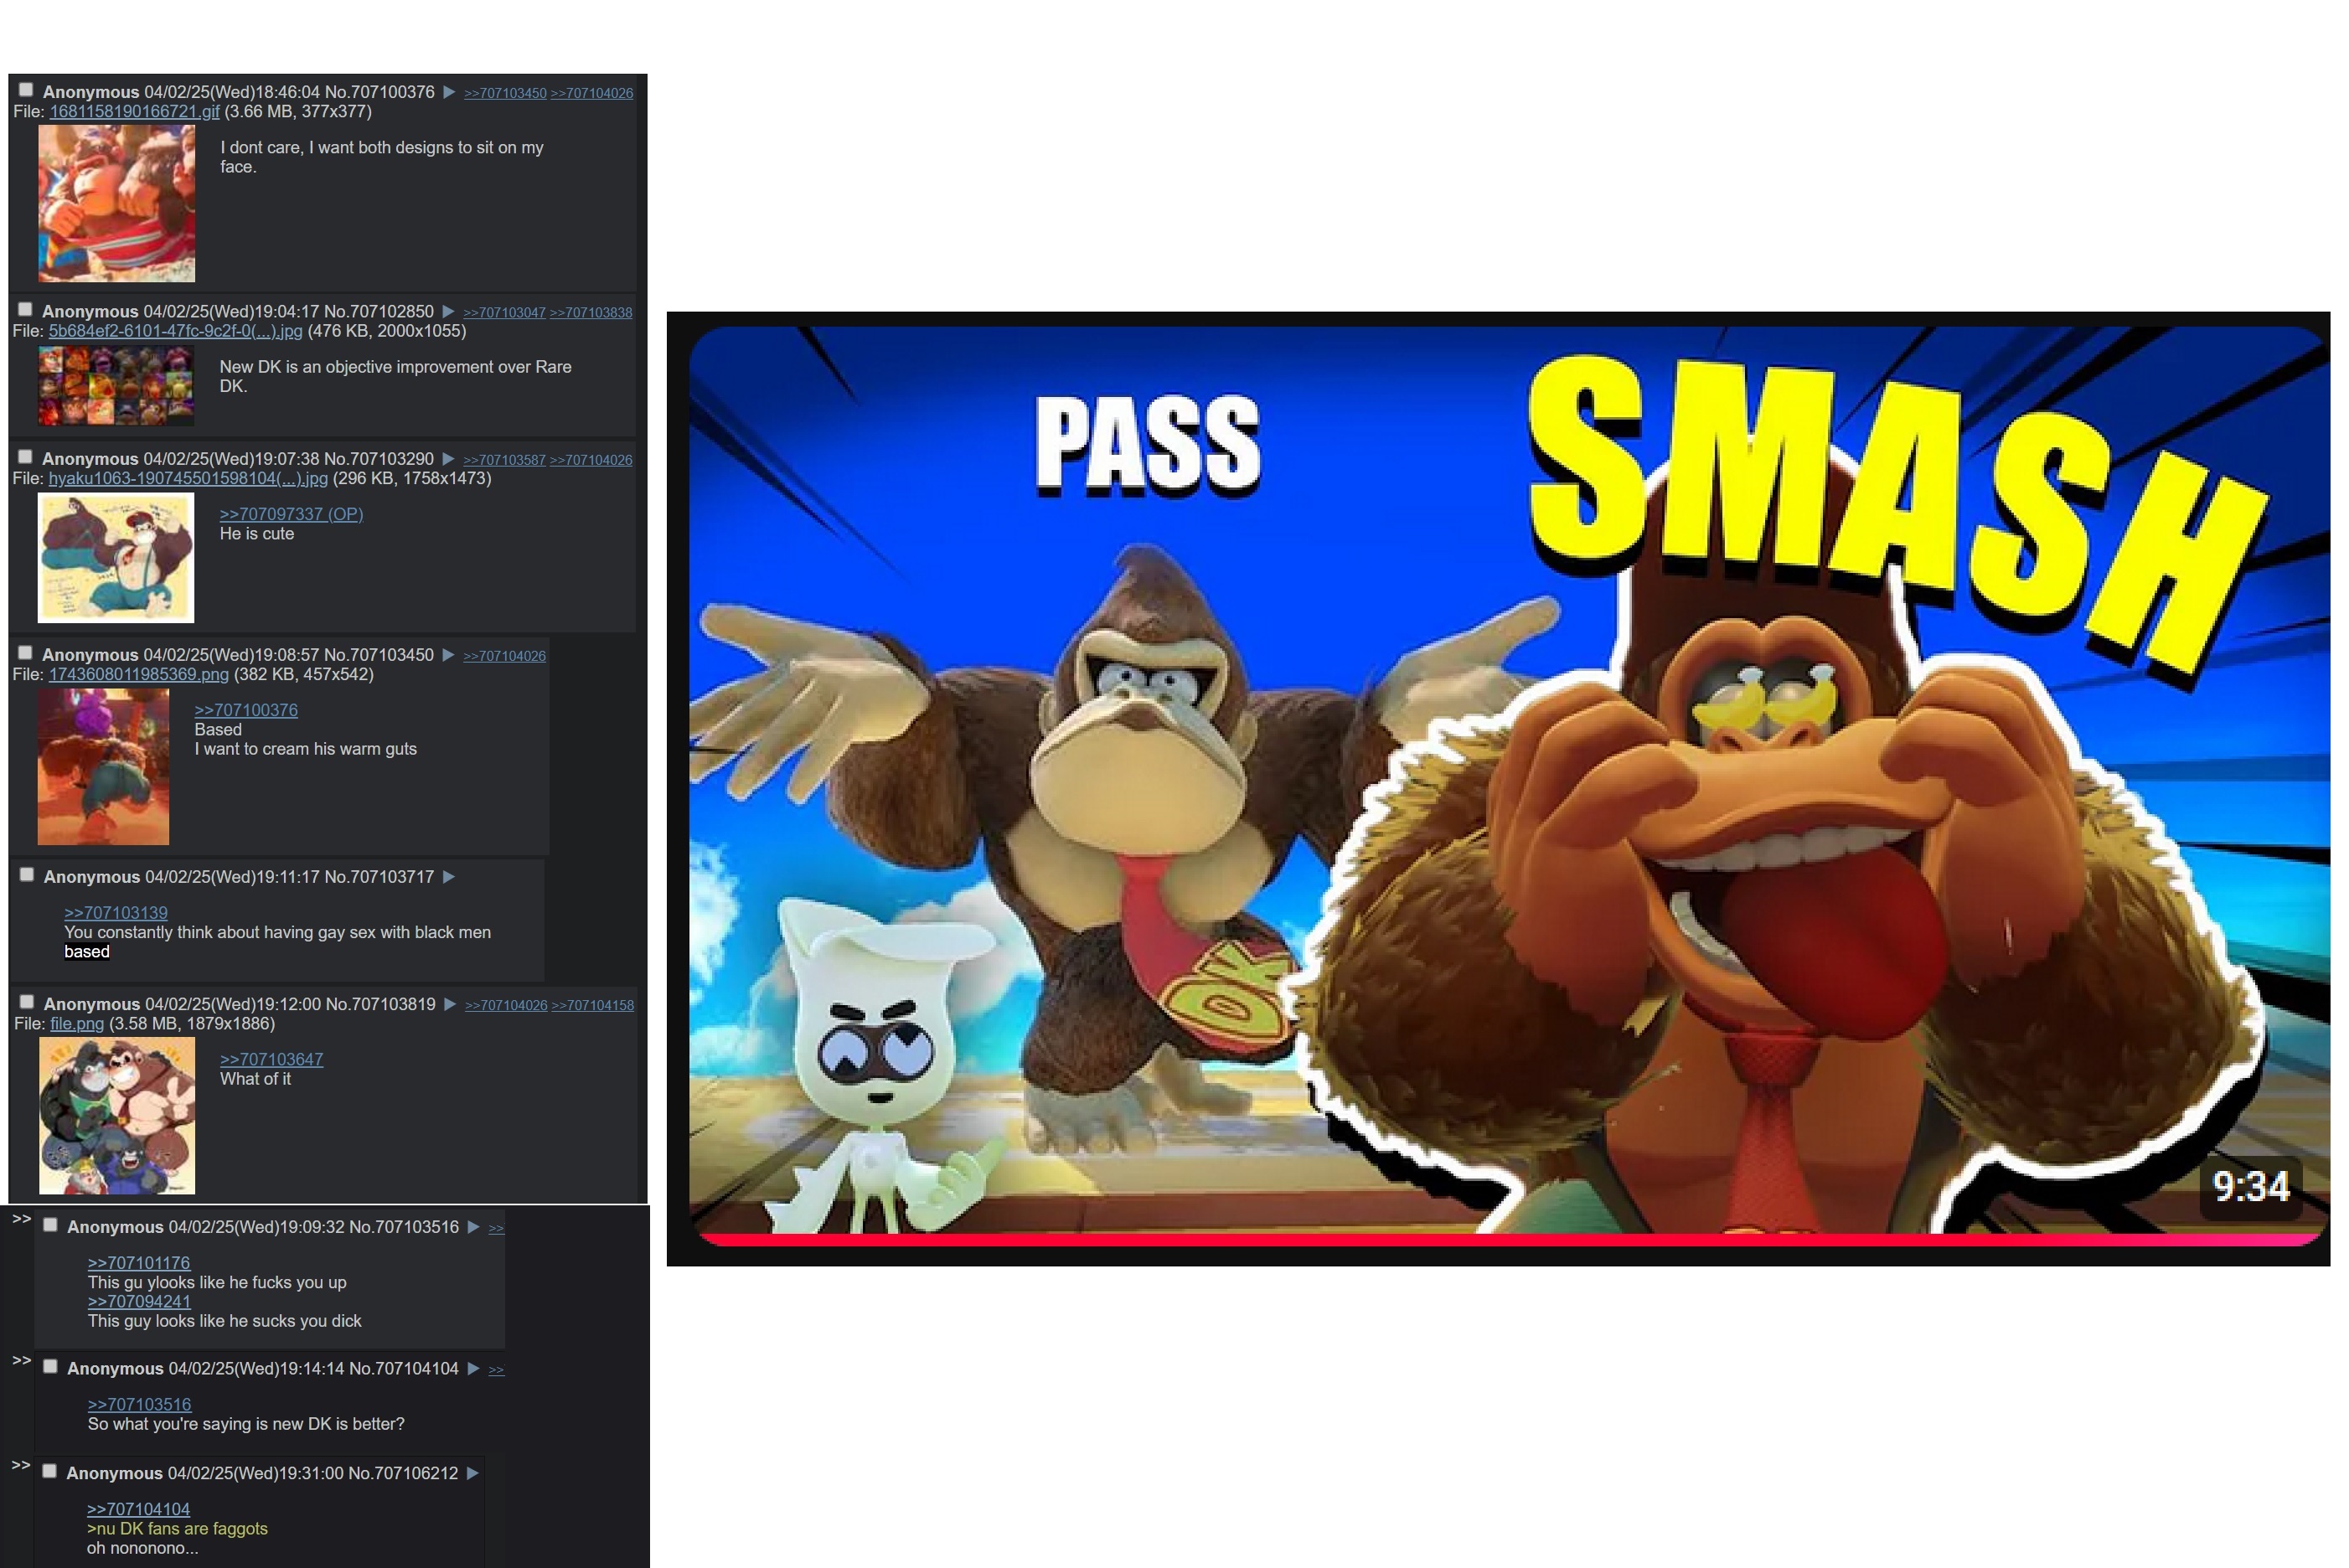Follow quote link >>707094241

coord(139,1302)
